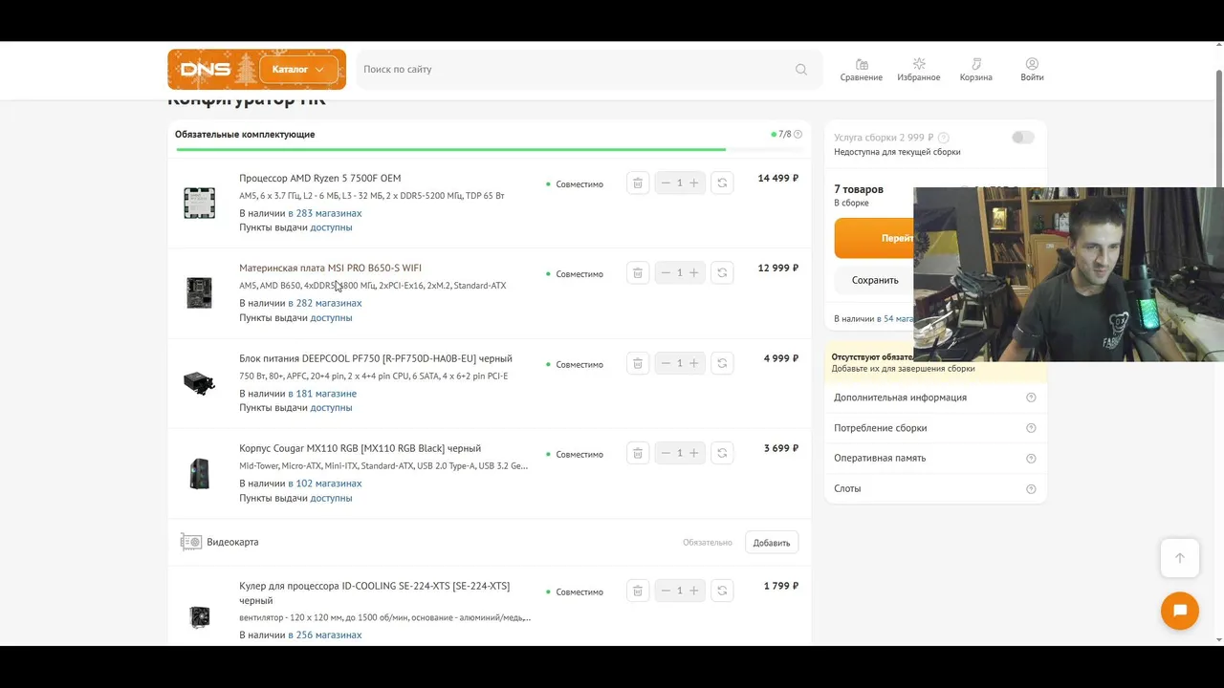Screen dimensions: 1224x688
Task: Replace the MSI PRO B650-S motherboard
Action: click(722, 272)
